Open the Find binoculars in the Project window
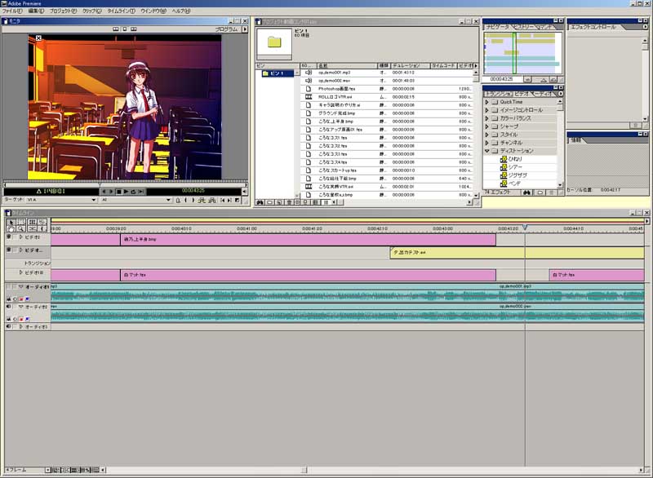Screen dimensions: 653x478 (x=260, y=202)
